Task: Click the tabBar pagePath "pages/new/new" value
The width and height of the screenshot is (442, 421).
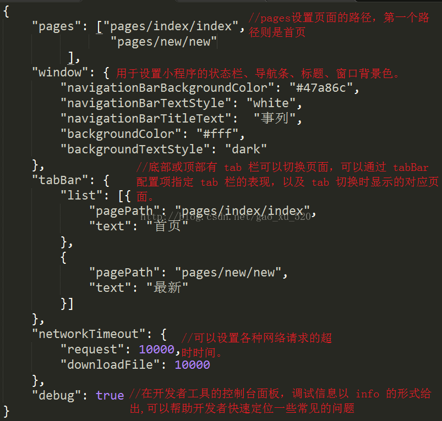Action: tap(228, 273)
